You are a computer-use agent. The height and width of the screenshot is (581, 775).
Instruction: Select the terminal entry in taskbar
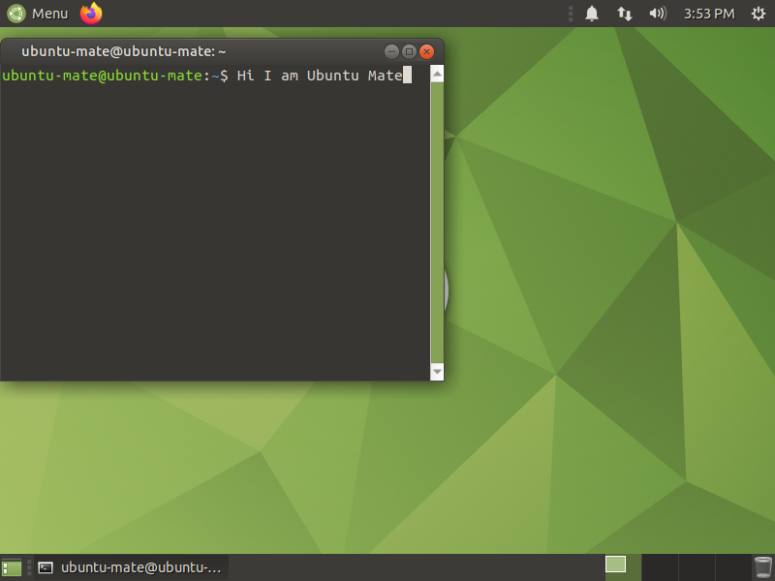point(131,567)
